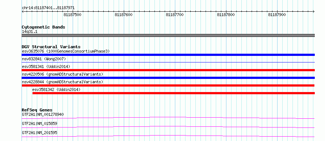
Task: Select the esv3581342 (Uddin2014) red bar
Action: click(x=174, y=93)
